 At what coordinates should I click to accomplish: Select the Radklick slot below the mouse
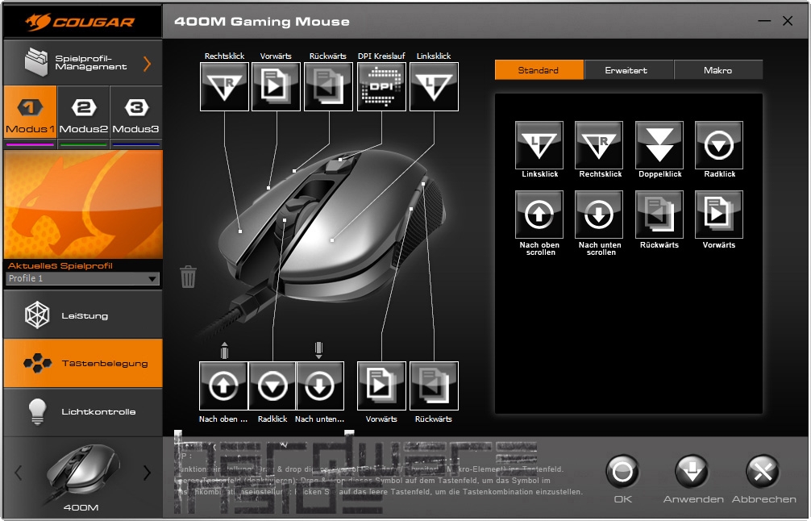272,386
